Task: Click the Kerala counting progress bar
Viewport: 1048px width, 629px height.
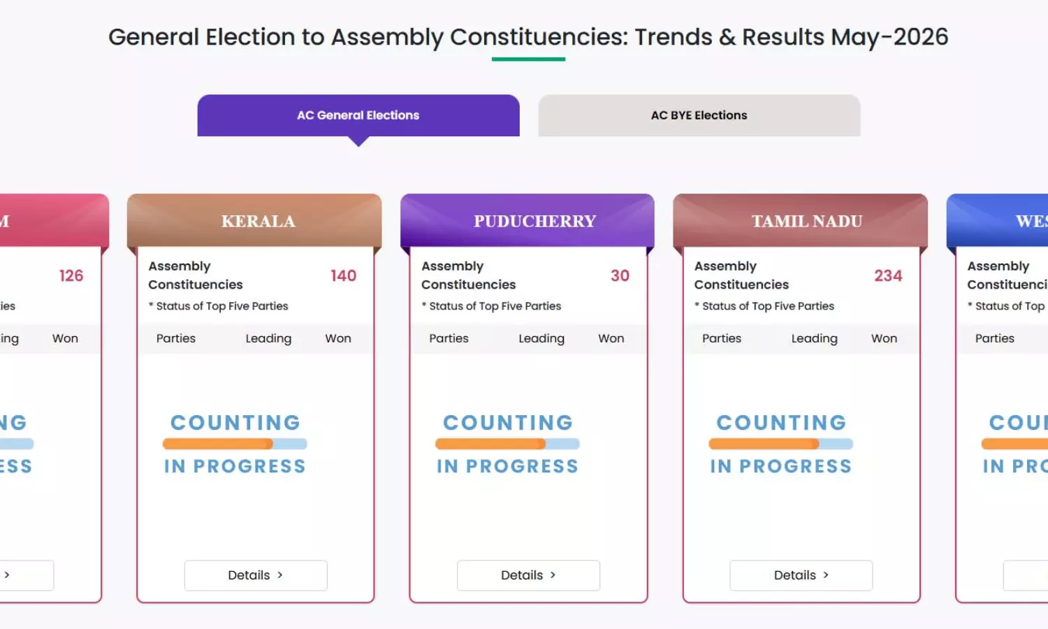Action: point(235,444)
